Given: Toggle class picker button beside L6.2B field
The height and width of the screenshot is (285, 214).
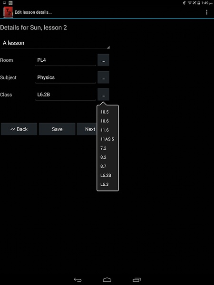Looking at the screenshot, I should point(103,95).
